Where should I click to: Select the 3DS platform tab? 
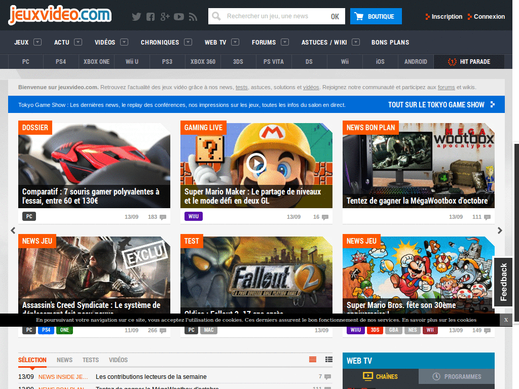click(238, 61)
